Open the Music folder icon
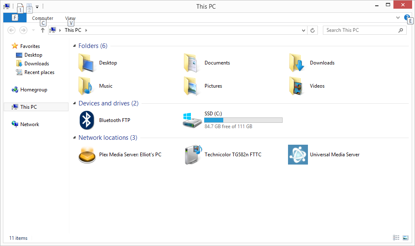The height and width of the screenshot is (246, 415). tap(86, 86)
